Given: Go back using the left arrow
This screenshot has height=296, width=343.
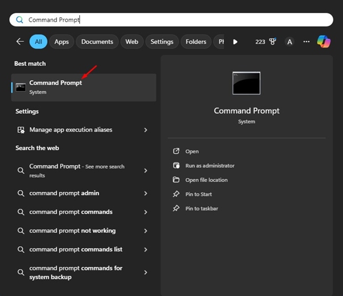Looking at the screenshot, I should tap(20, 41).
